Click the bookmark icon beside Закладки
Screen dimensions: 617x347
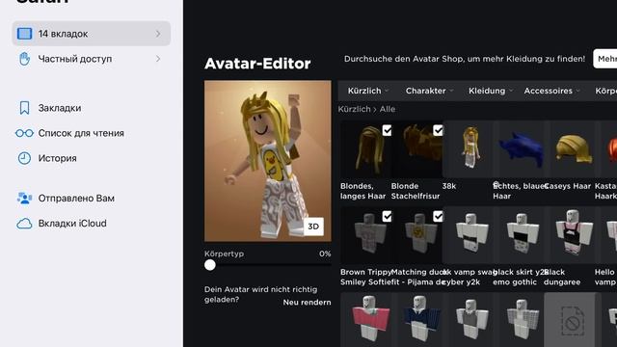coord(24,108)
